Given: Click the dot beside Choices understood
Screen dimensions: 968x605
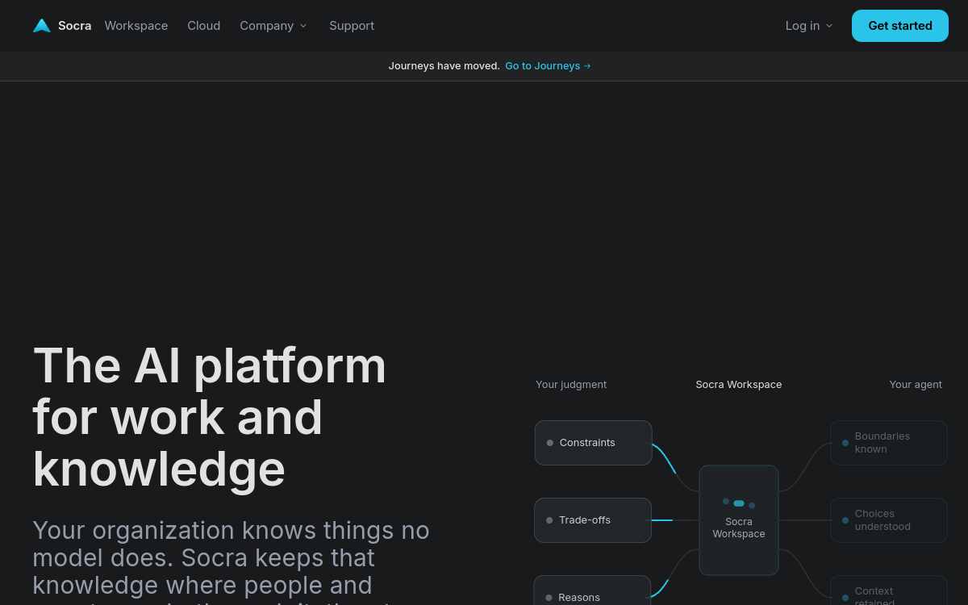Looking at the screenshot, I should 845,520.
